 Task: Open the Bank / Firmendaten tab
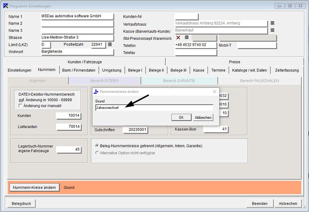pos(78,70)
